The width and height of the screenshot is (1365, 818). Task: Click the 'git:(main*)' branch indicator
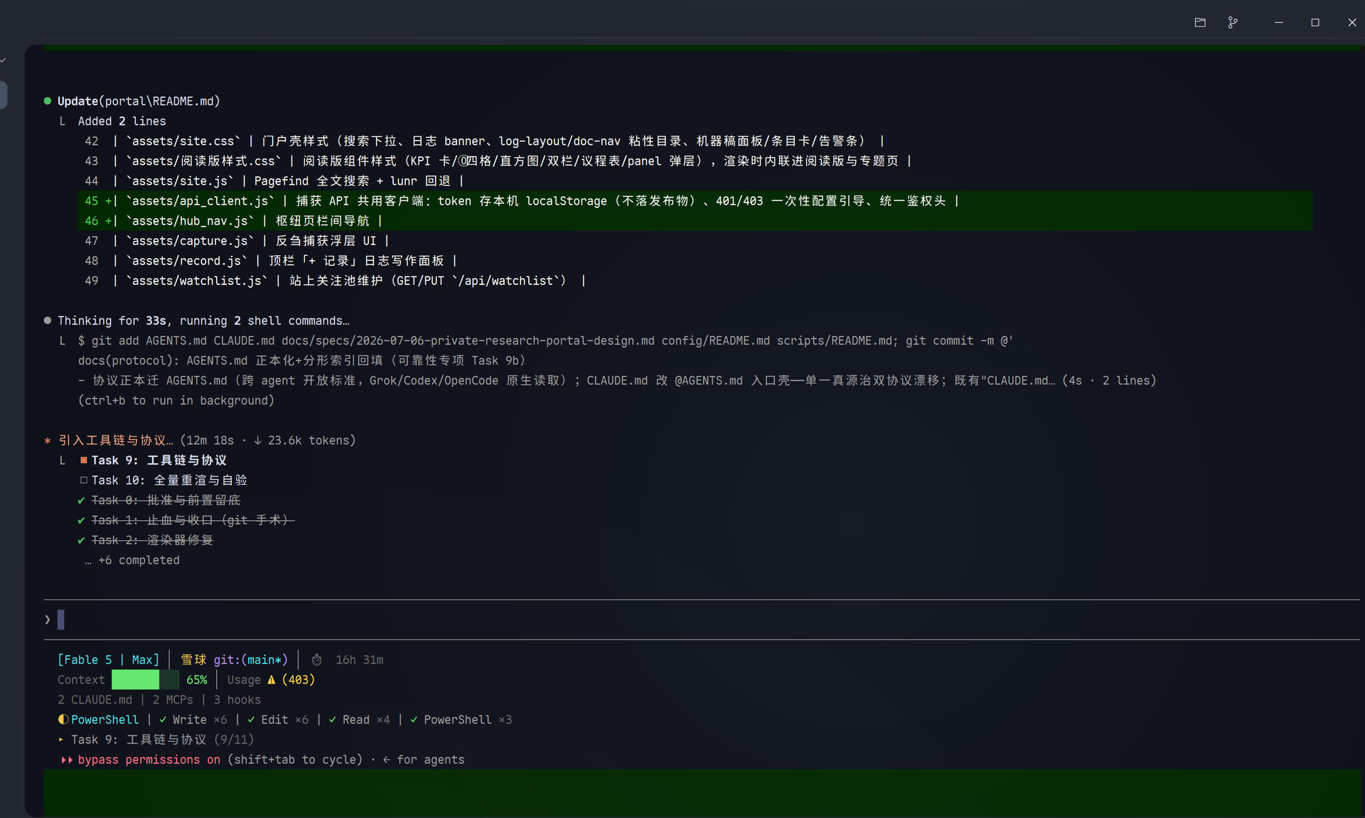click(251, 660)
